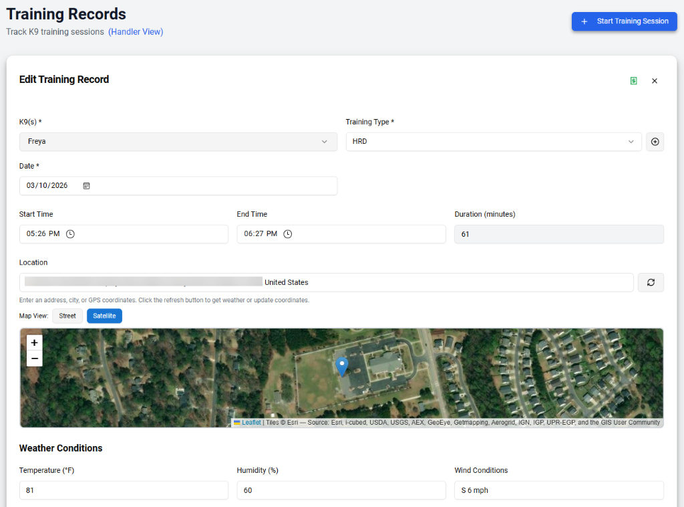Click the add training type plus icon
The width and height of the screenshot is (684, 507).
pyautogui.click(x=655, y=142)
